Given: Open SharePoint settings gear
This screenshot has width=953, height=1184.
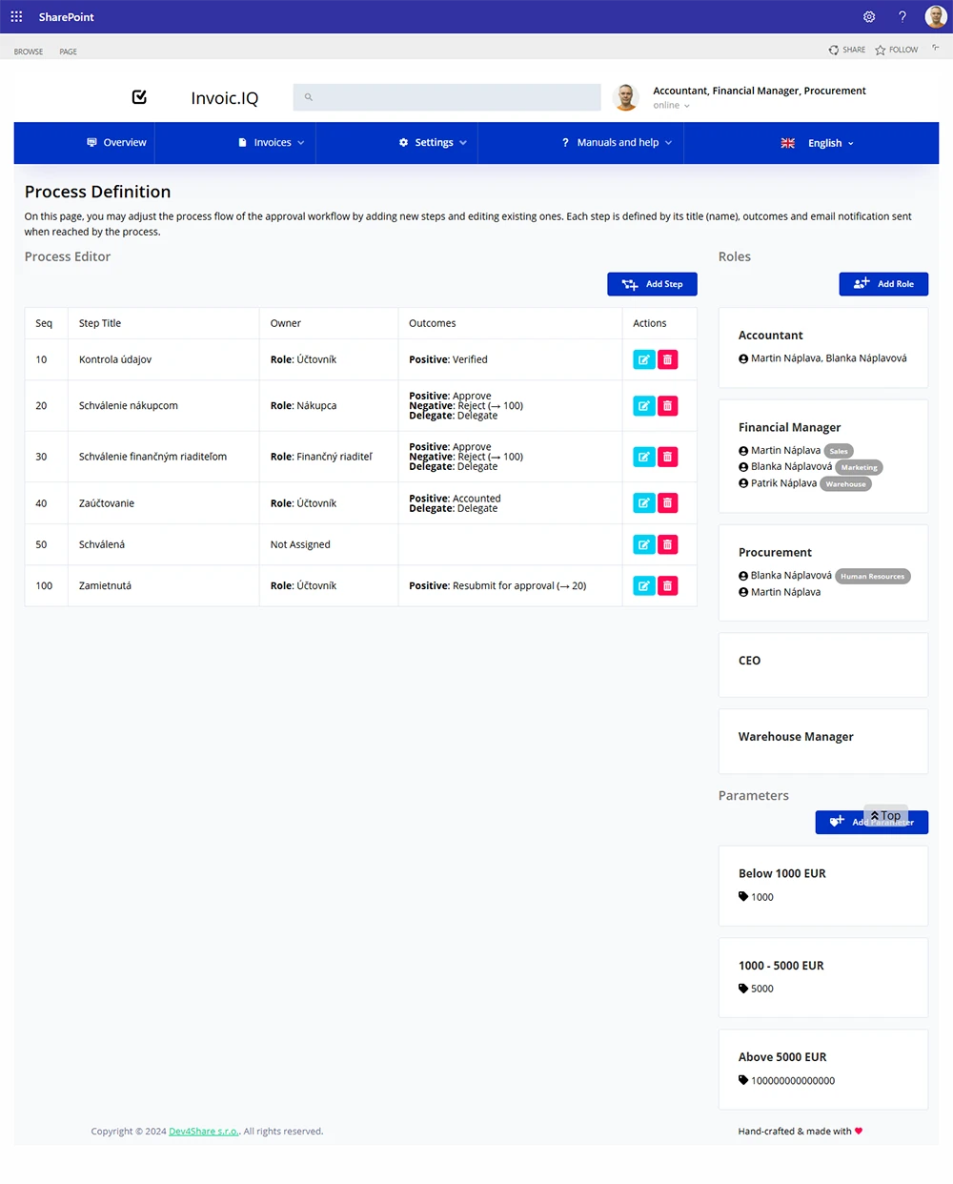Looking at the screenshot, I should [869, 16].
